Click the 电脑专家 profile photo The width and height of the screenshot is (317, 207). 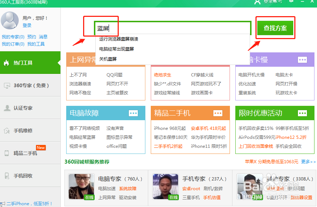click(81, 186)
